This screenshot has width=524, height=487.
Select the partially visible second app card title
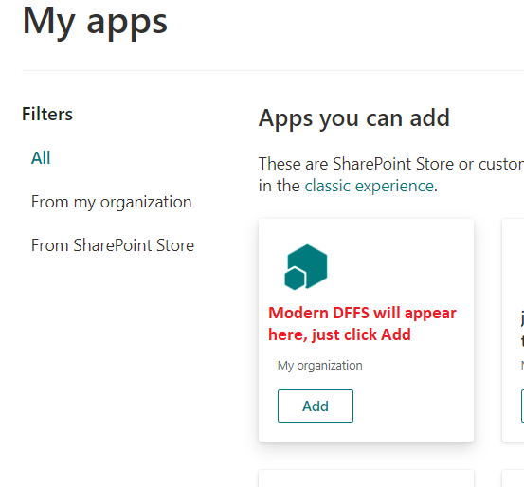pos(522,329)
